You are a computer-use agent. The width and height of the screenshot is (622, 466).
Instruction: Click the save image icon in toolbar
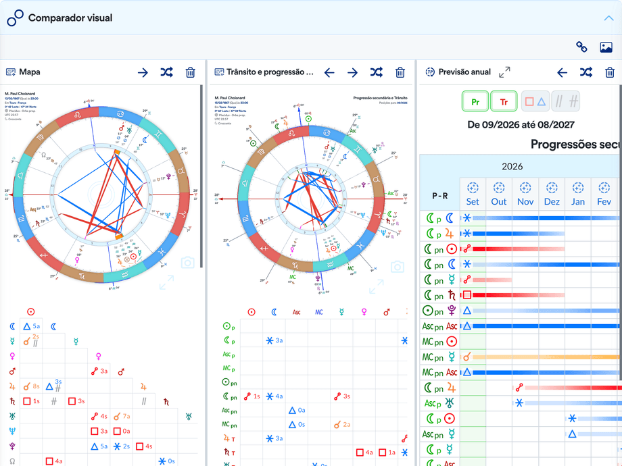coord(606,47)
